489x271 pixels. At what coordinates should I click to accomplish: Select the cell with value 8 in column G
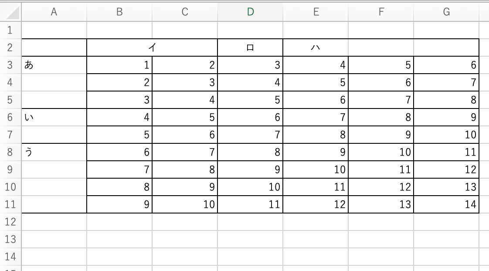click(446, 99)
